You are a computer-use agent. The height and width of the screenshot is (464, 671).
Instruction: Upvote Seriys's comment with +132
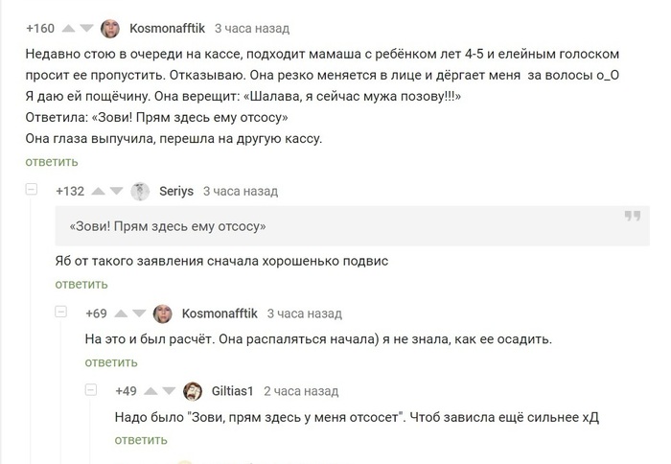[97, 191]
